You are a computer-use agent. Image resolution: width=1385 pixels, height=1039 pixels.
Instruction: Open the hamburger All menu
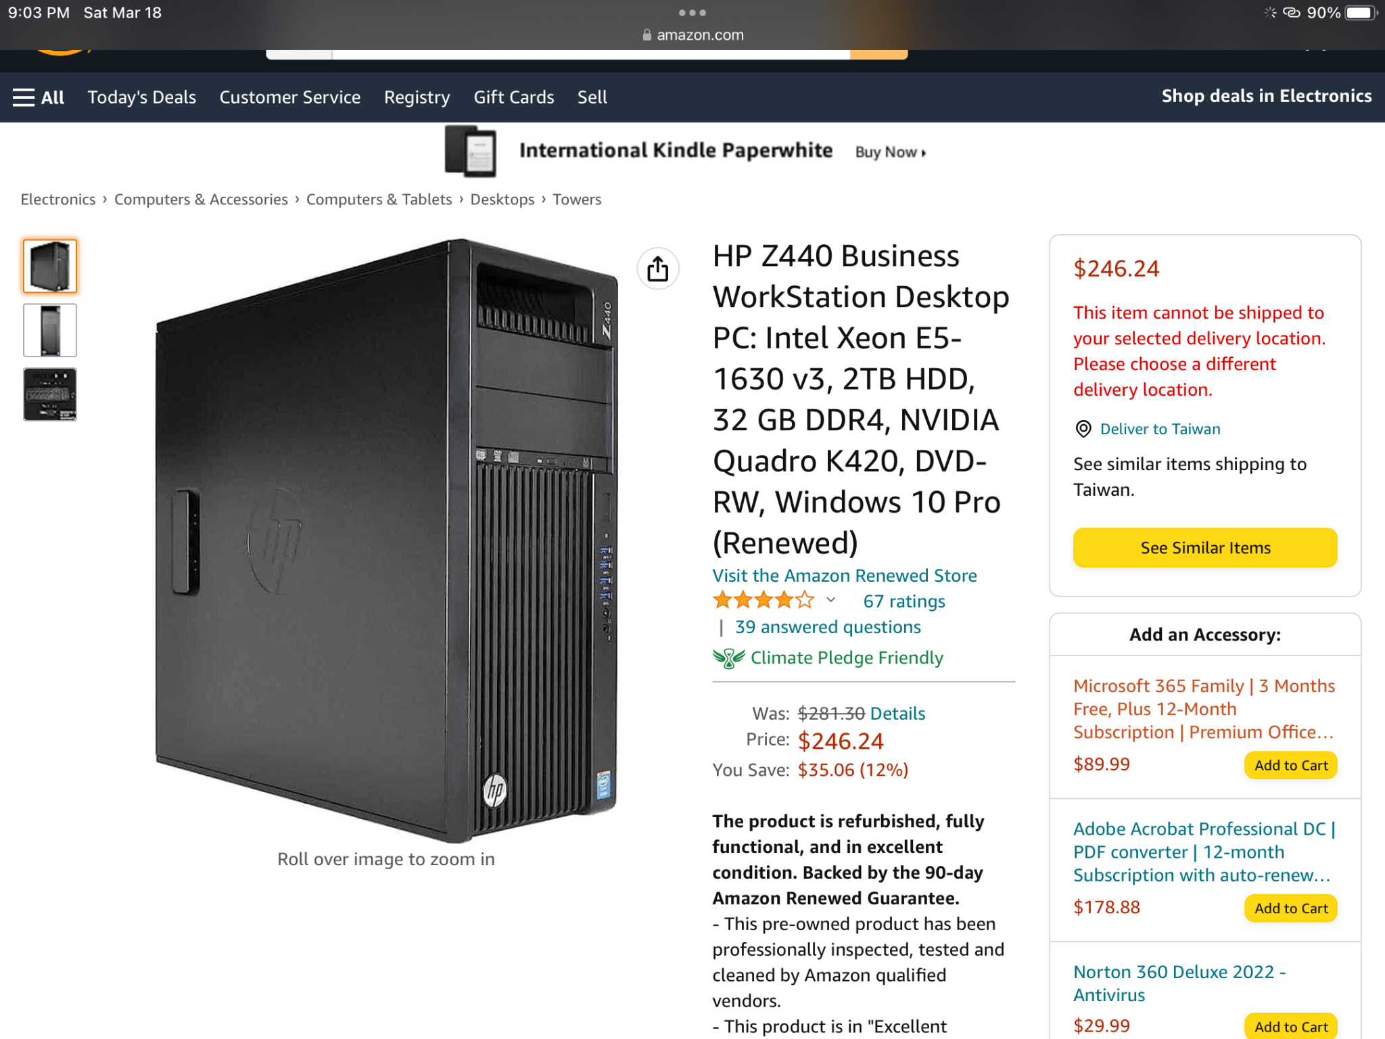[39, 97]
